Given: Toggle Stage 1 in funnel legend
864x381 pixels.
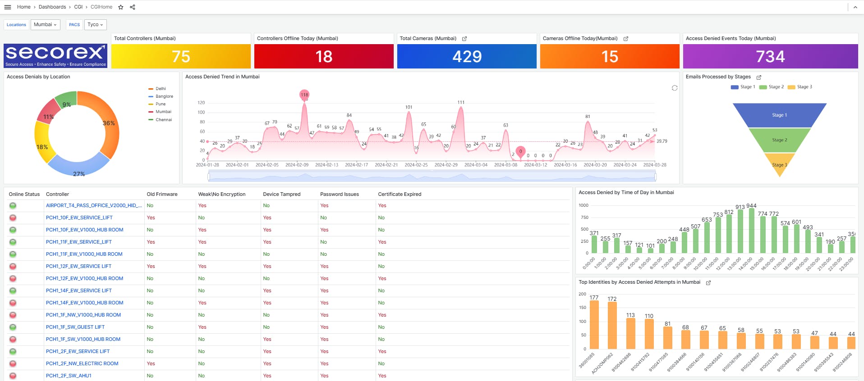Looking at the screenshot, I should click(x=743, y=87).
